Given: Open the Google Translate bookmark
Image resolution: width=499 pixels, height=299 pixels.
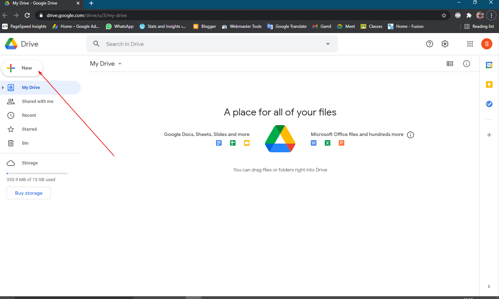Looking at the screenshot, I should point(287,26).
